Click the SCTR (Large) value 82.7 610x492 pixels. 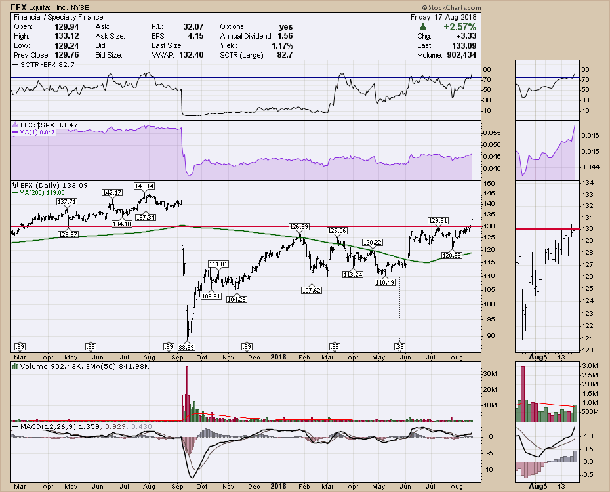285,55
